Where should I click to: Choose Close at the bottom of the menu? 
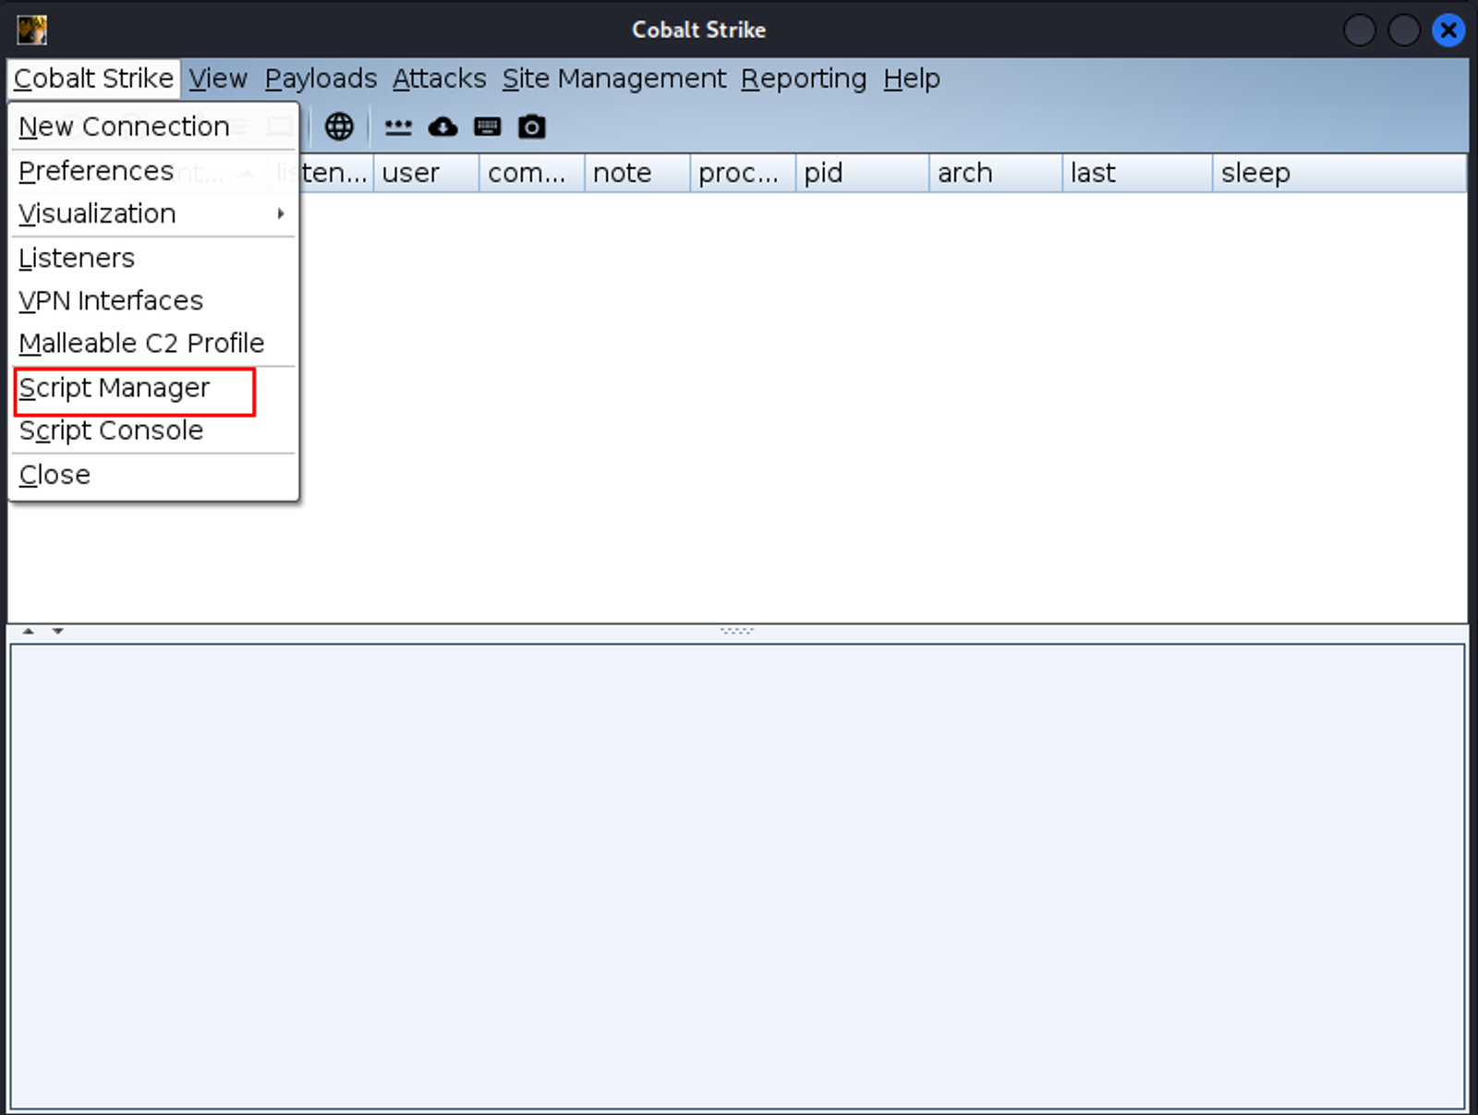[153, 475]
